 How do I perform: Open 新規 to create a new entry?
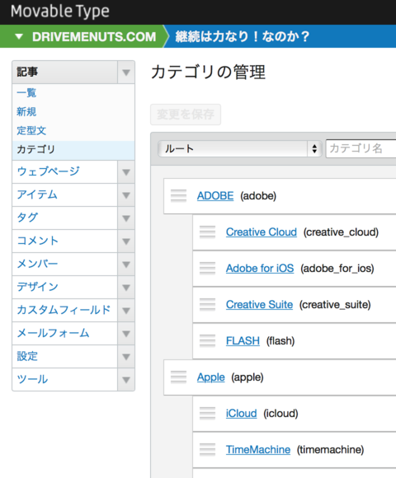(x=26, y=111)
